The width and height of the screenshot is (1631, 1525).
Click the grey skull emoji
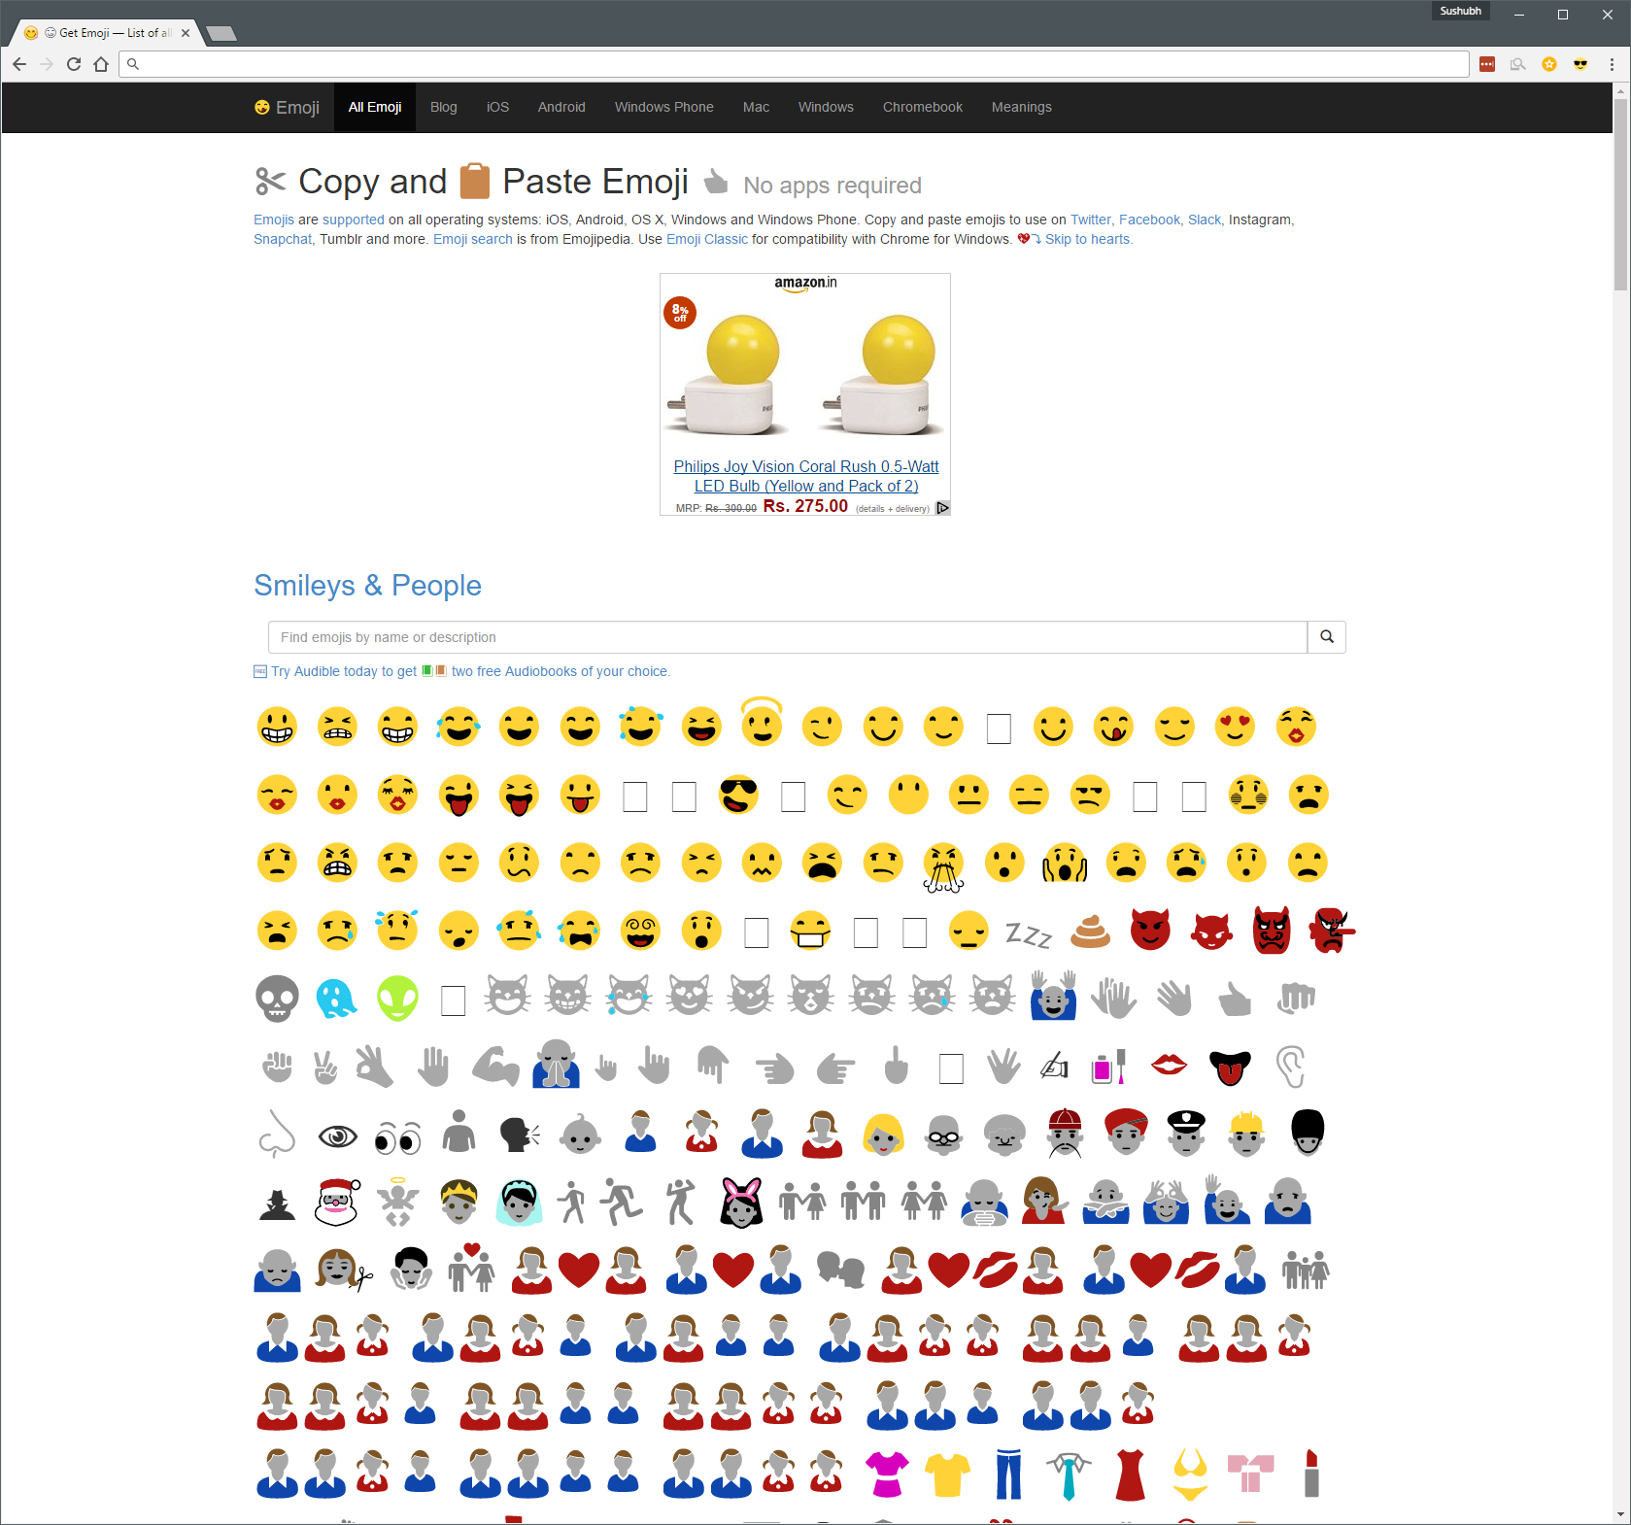pos(277,999)
